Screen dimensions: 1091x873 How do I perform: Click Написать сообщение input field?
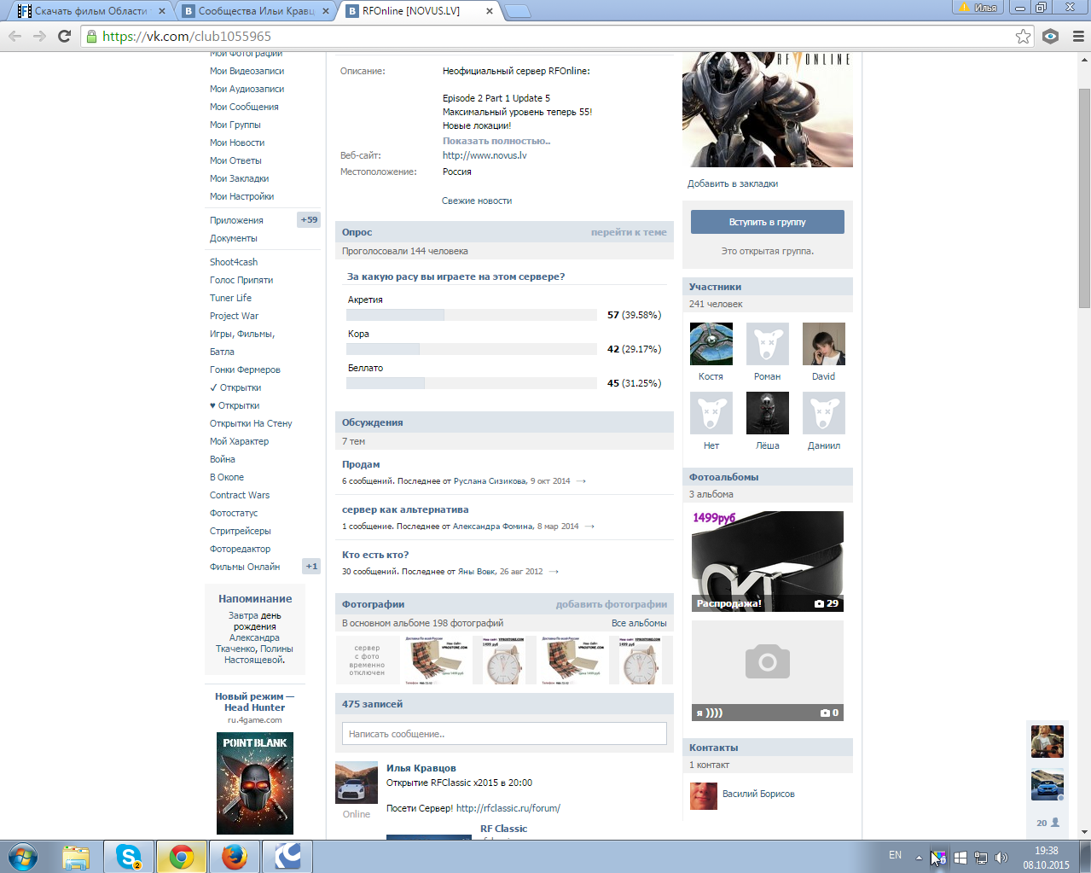coord(504,734)
